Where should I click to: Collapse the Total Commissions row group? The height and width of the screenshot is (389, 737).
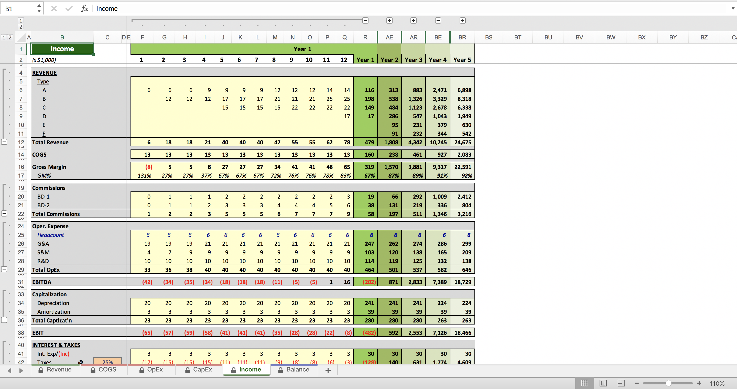[x=4, y=214]
